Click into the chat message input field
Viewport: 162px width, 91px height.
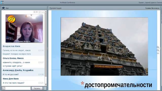tap(18, 88)
